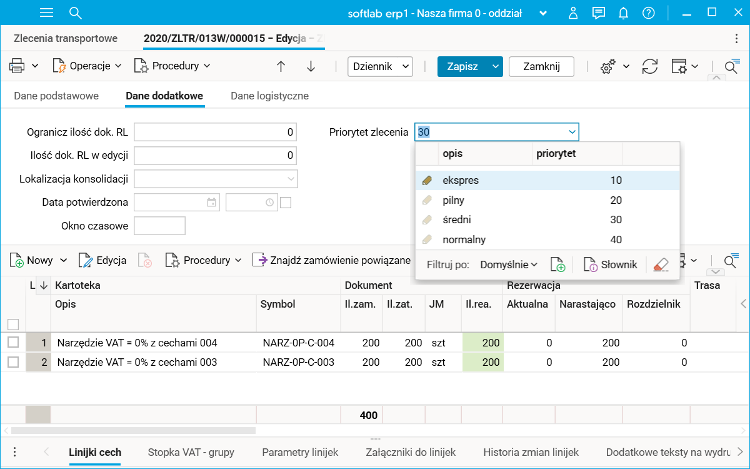Open the vertical three-dots menu near tabs
Image resolution: width=750 pixels, height=469 pixels.
pyautogui.click(x=736, y=39)
